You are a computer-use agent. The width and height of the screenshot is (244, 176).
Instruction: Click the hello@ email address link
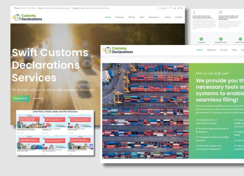click(57, 8)
